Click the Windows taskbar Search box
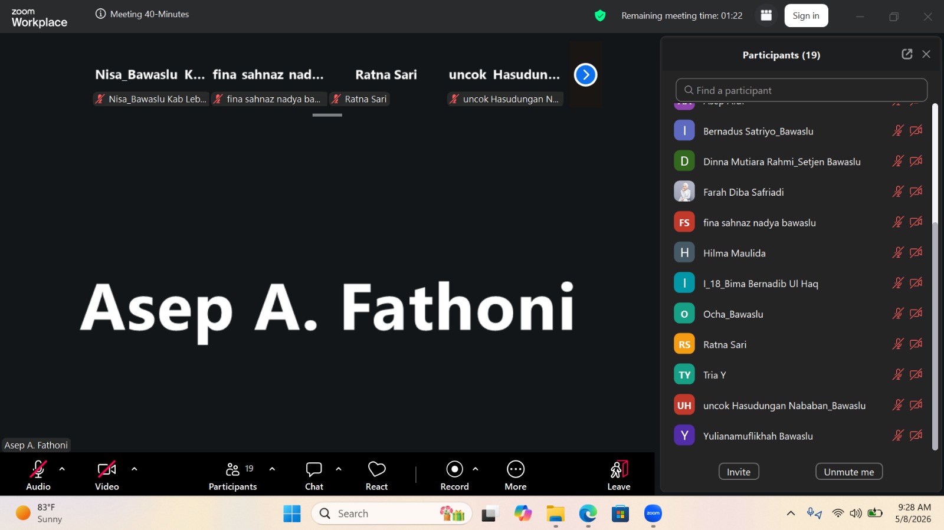The width and height of the screenshot is (944, 530). 392,513
